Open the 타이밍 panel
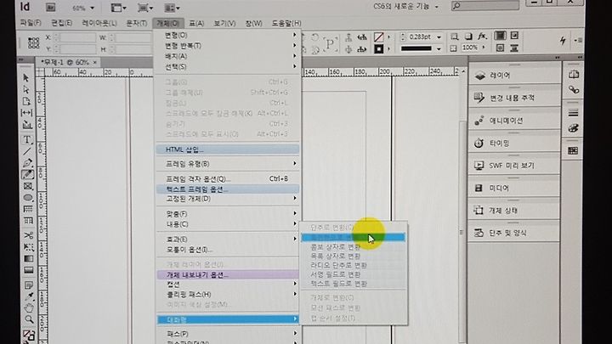 point(514,144)
